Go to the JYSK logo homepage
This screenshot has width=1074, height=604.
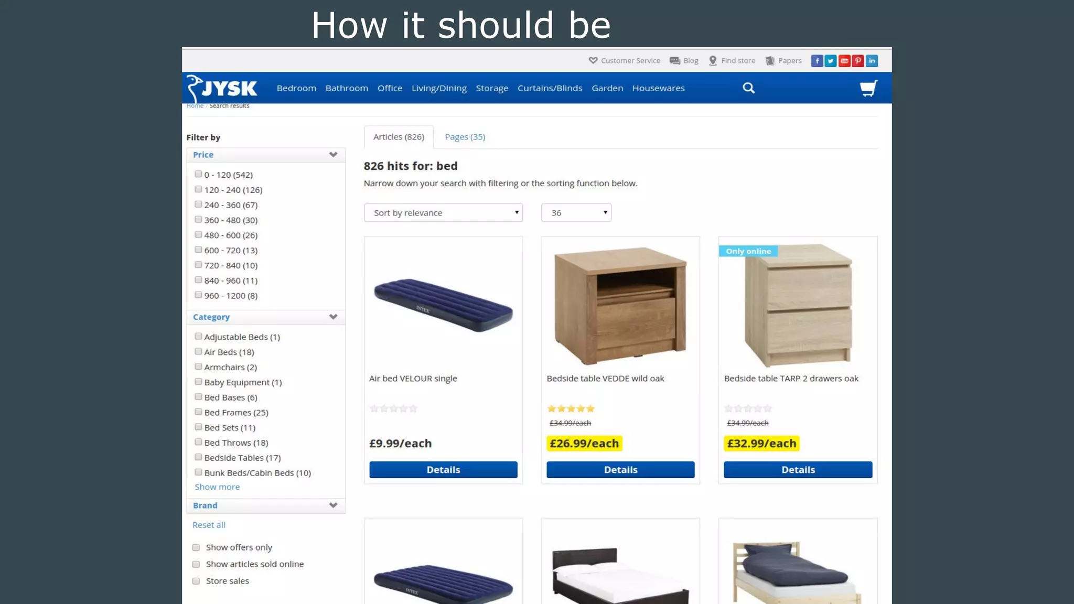point(222,88)
